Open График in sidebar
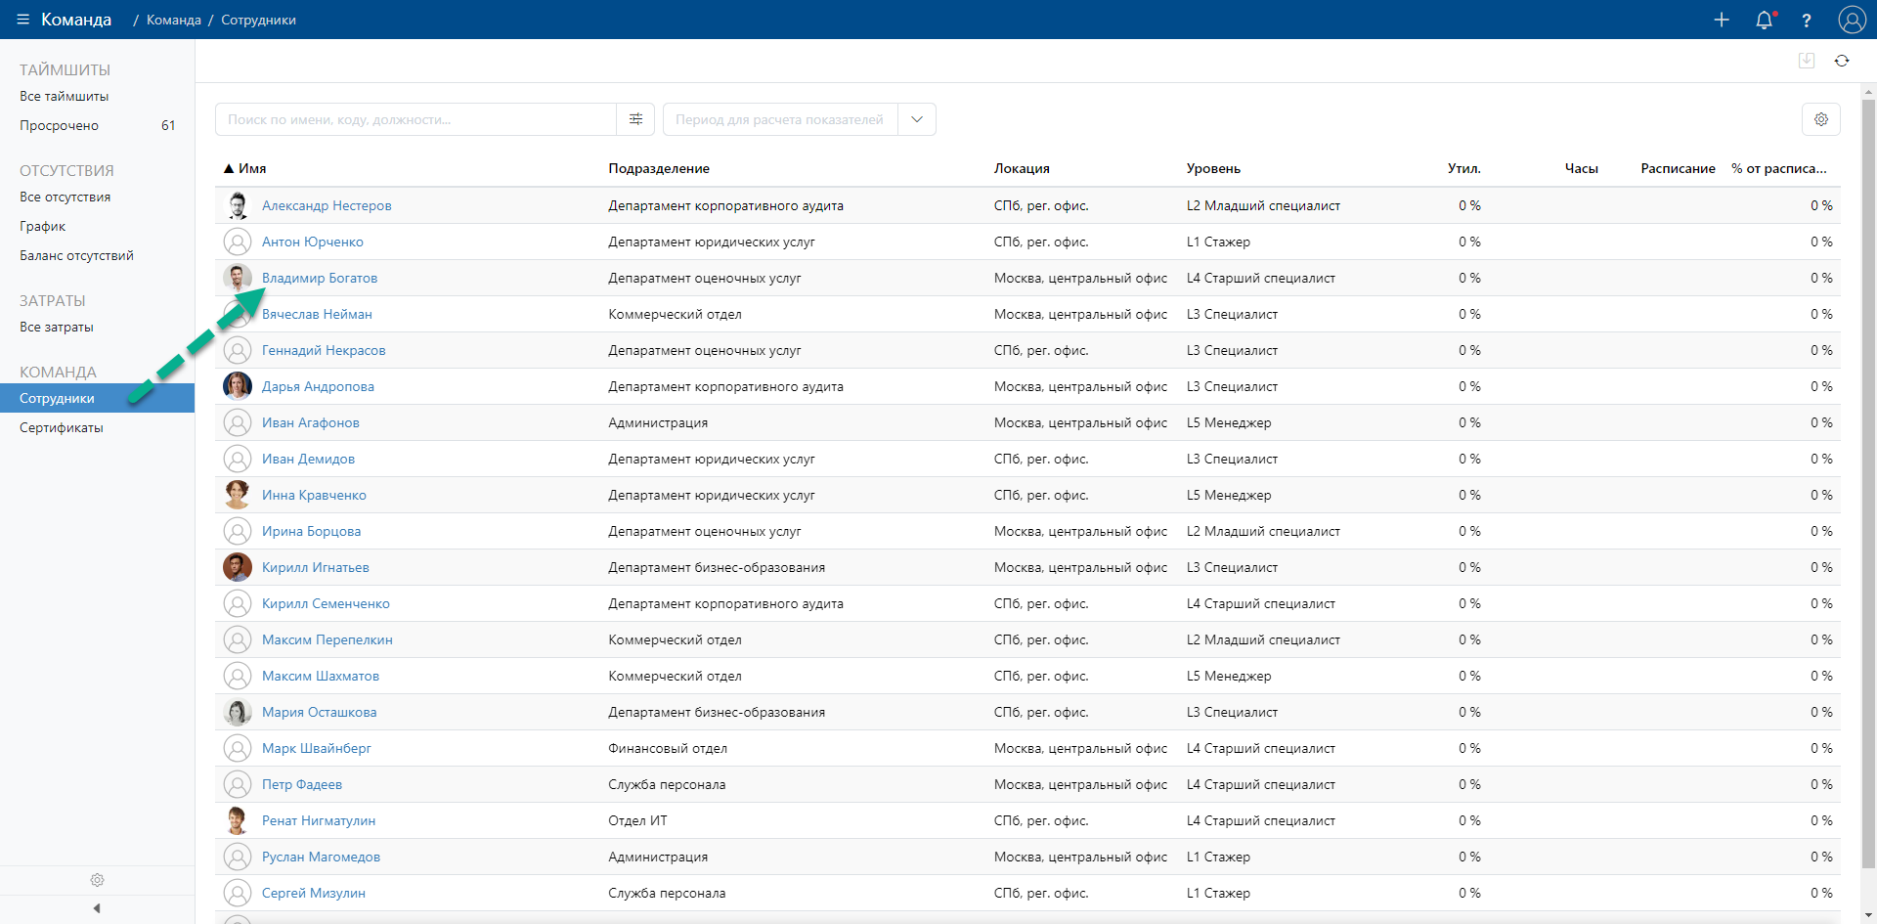Image resolution: width=1877 pixels, height=924 pixels. [43, 226]
